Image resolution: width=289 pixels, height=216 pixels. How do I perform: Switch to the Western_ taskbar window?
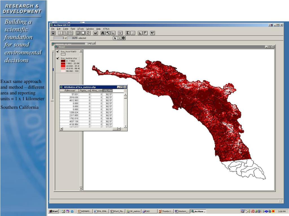(x=182, y=211)
